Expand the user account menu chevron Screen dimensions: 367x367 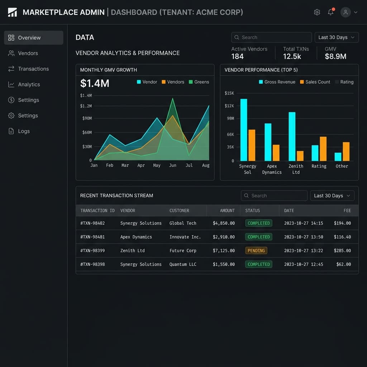356,12
